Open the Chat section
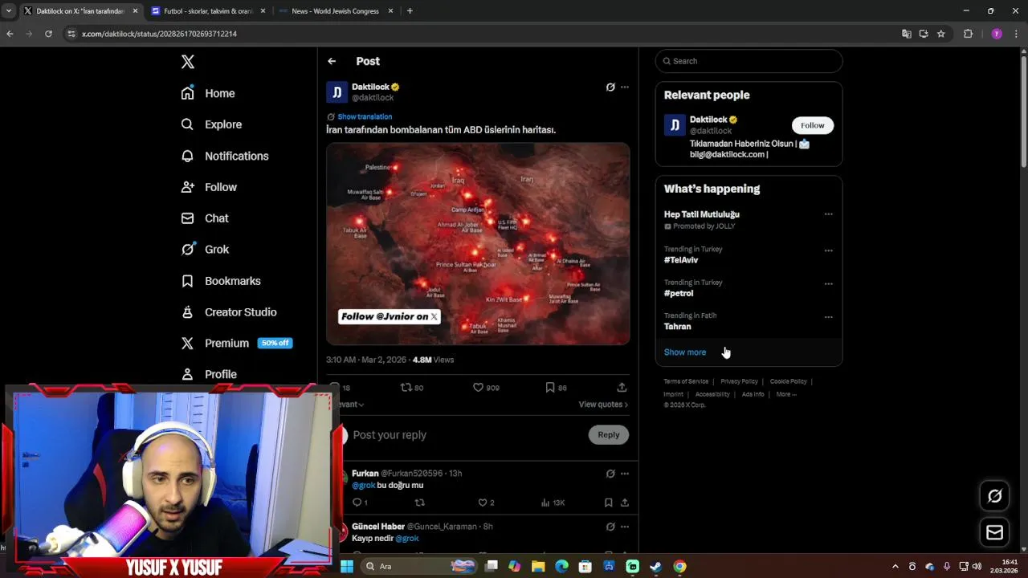This screenshot has width=1028, height=578. coord(205,218)
